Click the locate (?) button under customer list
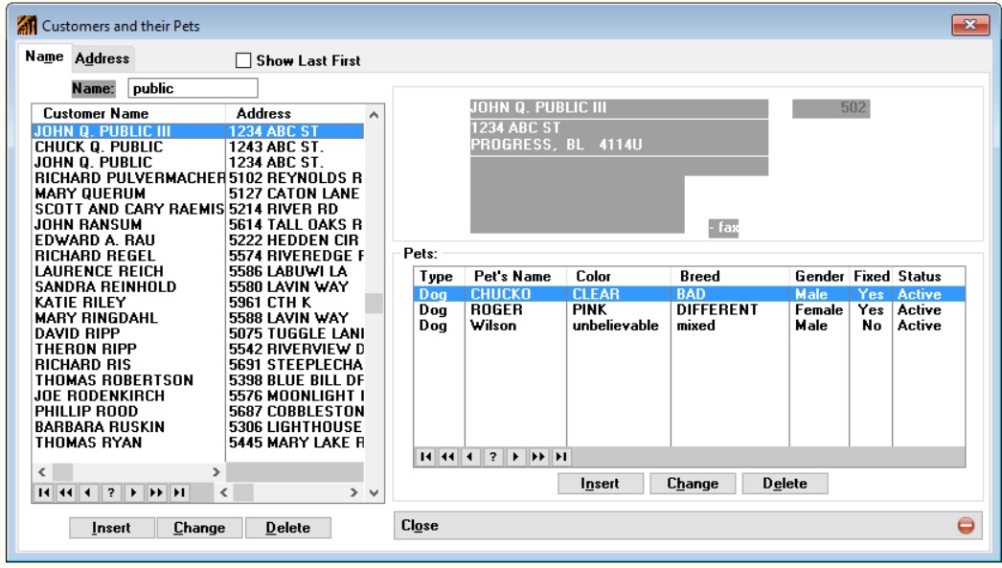1002x568 pixels. [111, 492]
